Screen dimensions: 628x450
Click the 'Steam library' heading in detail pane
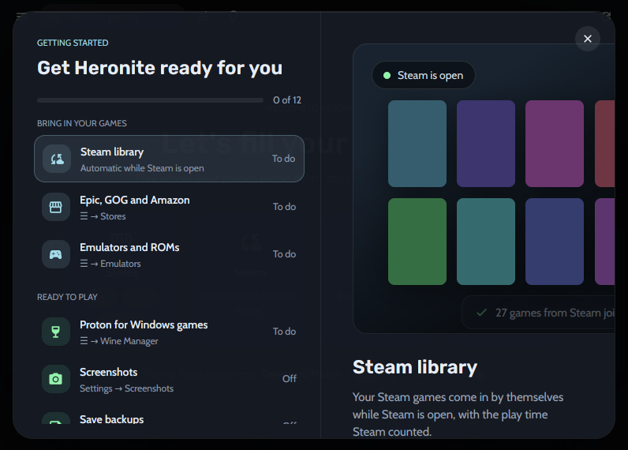[x=415, y=367]
